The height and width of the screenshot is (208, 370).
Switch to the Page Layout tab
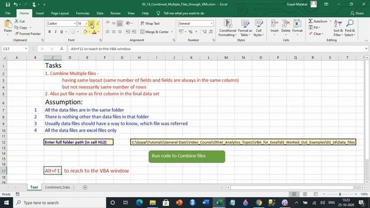[x=60, y=13]
